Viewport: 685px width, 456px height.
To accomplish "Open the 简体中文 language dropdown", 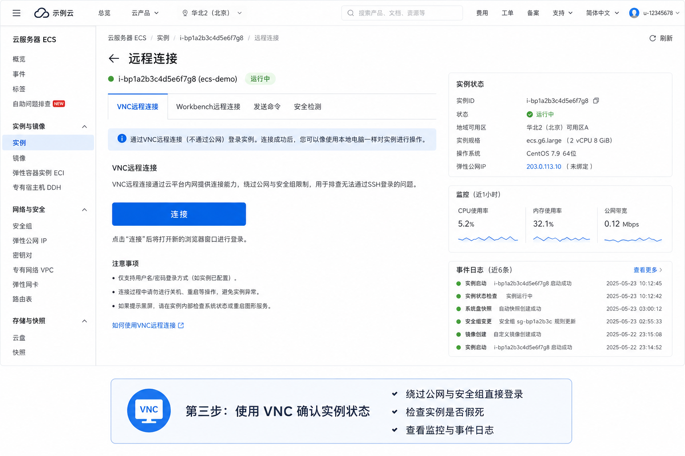I will [602, 13].
